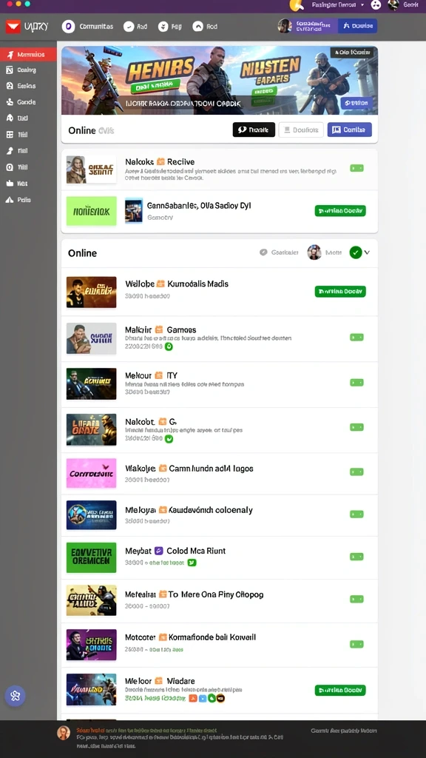Click the green button on the Kumodalis Madis row

tap(340, 292)
